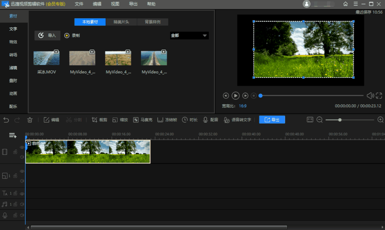Image resolution: width=385 pixels, height=230 pixels.
Task: Open the 马赛克 mosaic tool
Action: pos(142,120)
